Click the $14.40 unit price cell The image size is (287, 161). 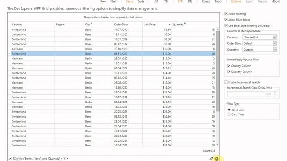[157, 78]
